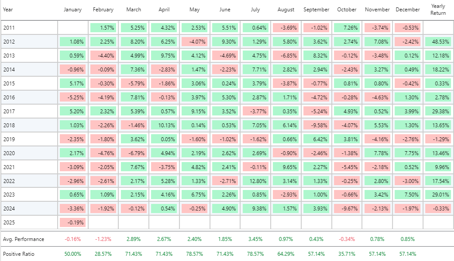454x261 pixels.
Task: Click the 48.53% yearly return for 2012
Action: coord(438,42)
